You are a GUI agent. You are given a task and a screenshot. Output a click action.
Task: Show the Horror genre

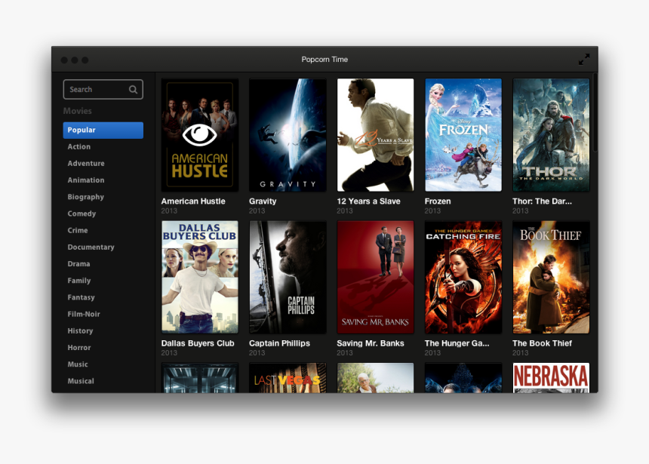point(79,348)
